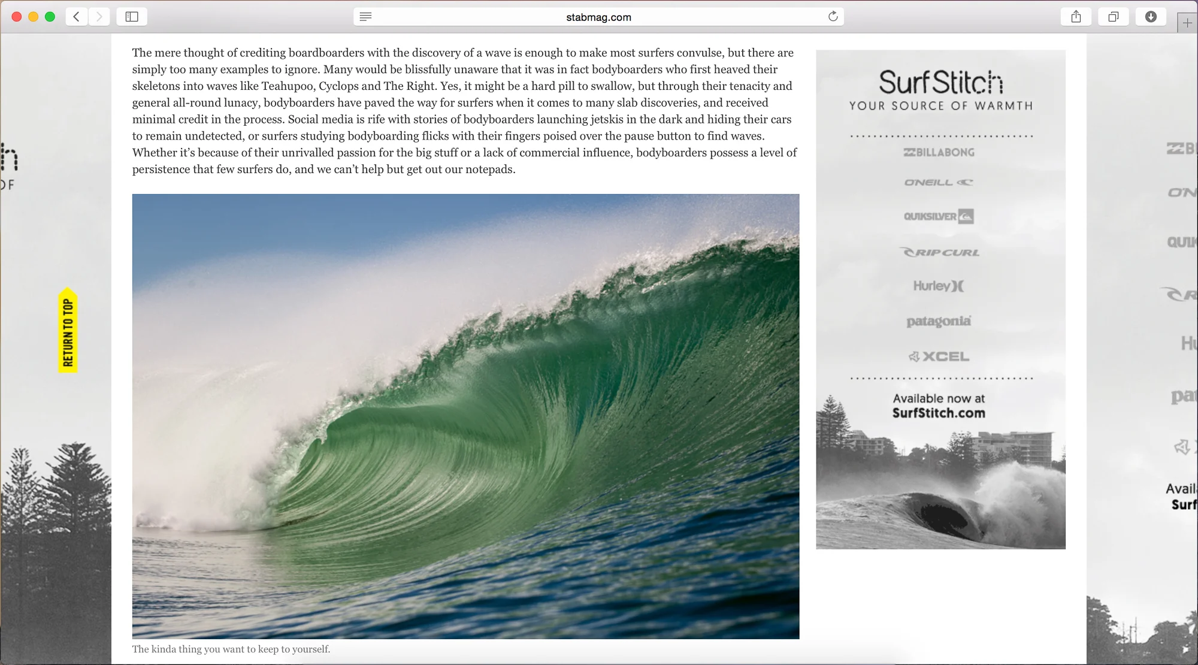Add a new tab with plus button
This screenshot has height=665, width=1198.
[x=1187, y=23]
